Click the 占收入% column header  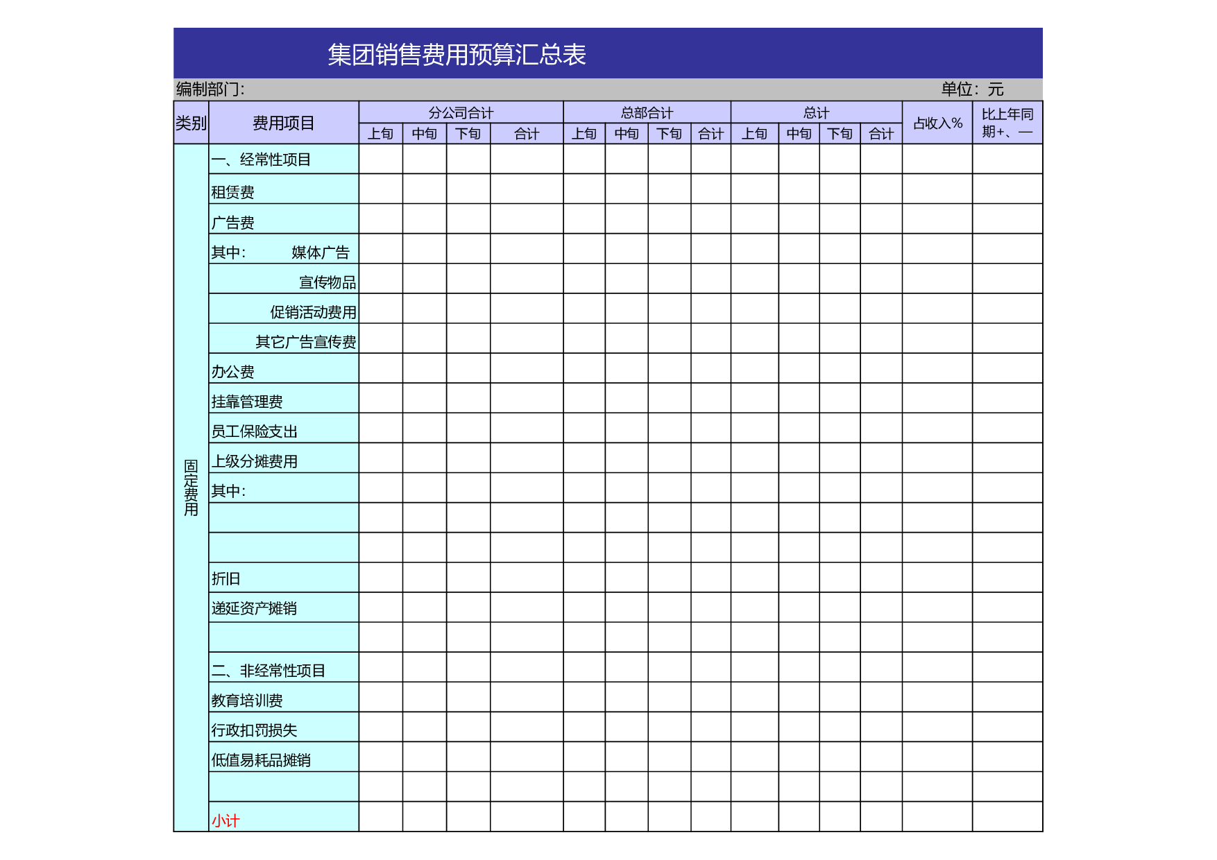[937, 123]
